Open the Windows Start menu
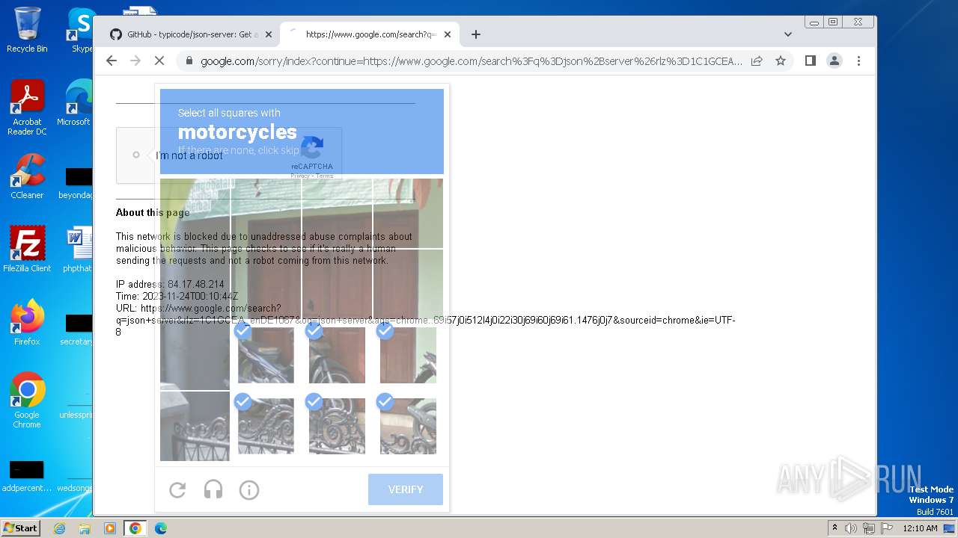Screen dimensions: 958x538 [x=21, y=528]
